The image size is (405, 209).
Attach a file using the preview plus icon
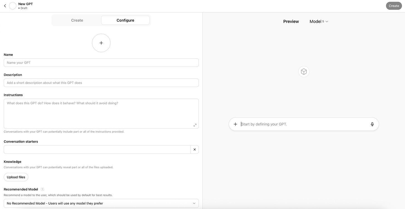235,124
